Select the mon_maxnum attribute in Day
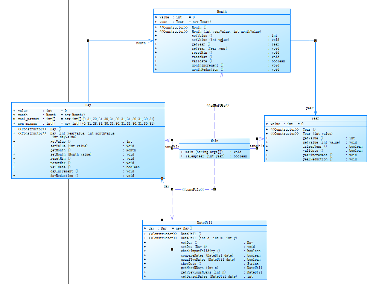 [x=86, y=124]
